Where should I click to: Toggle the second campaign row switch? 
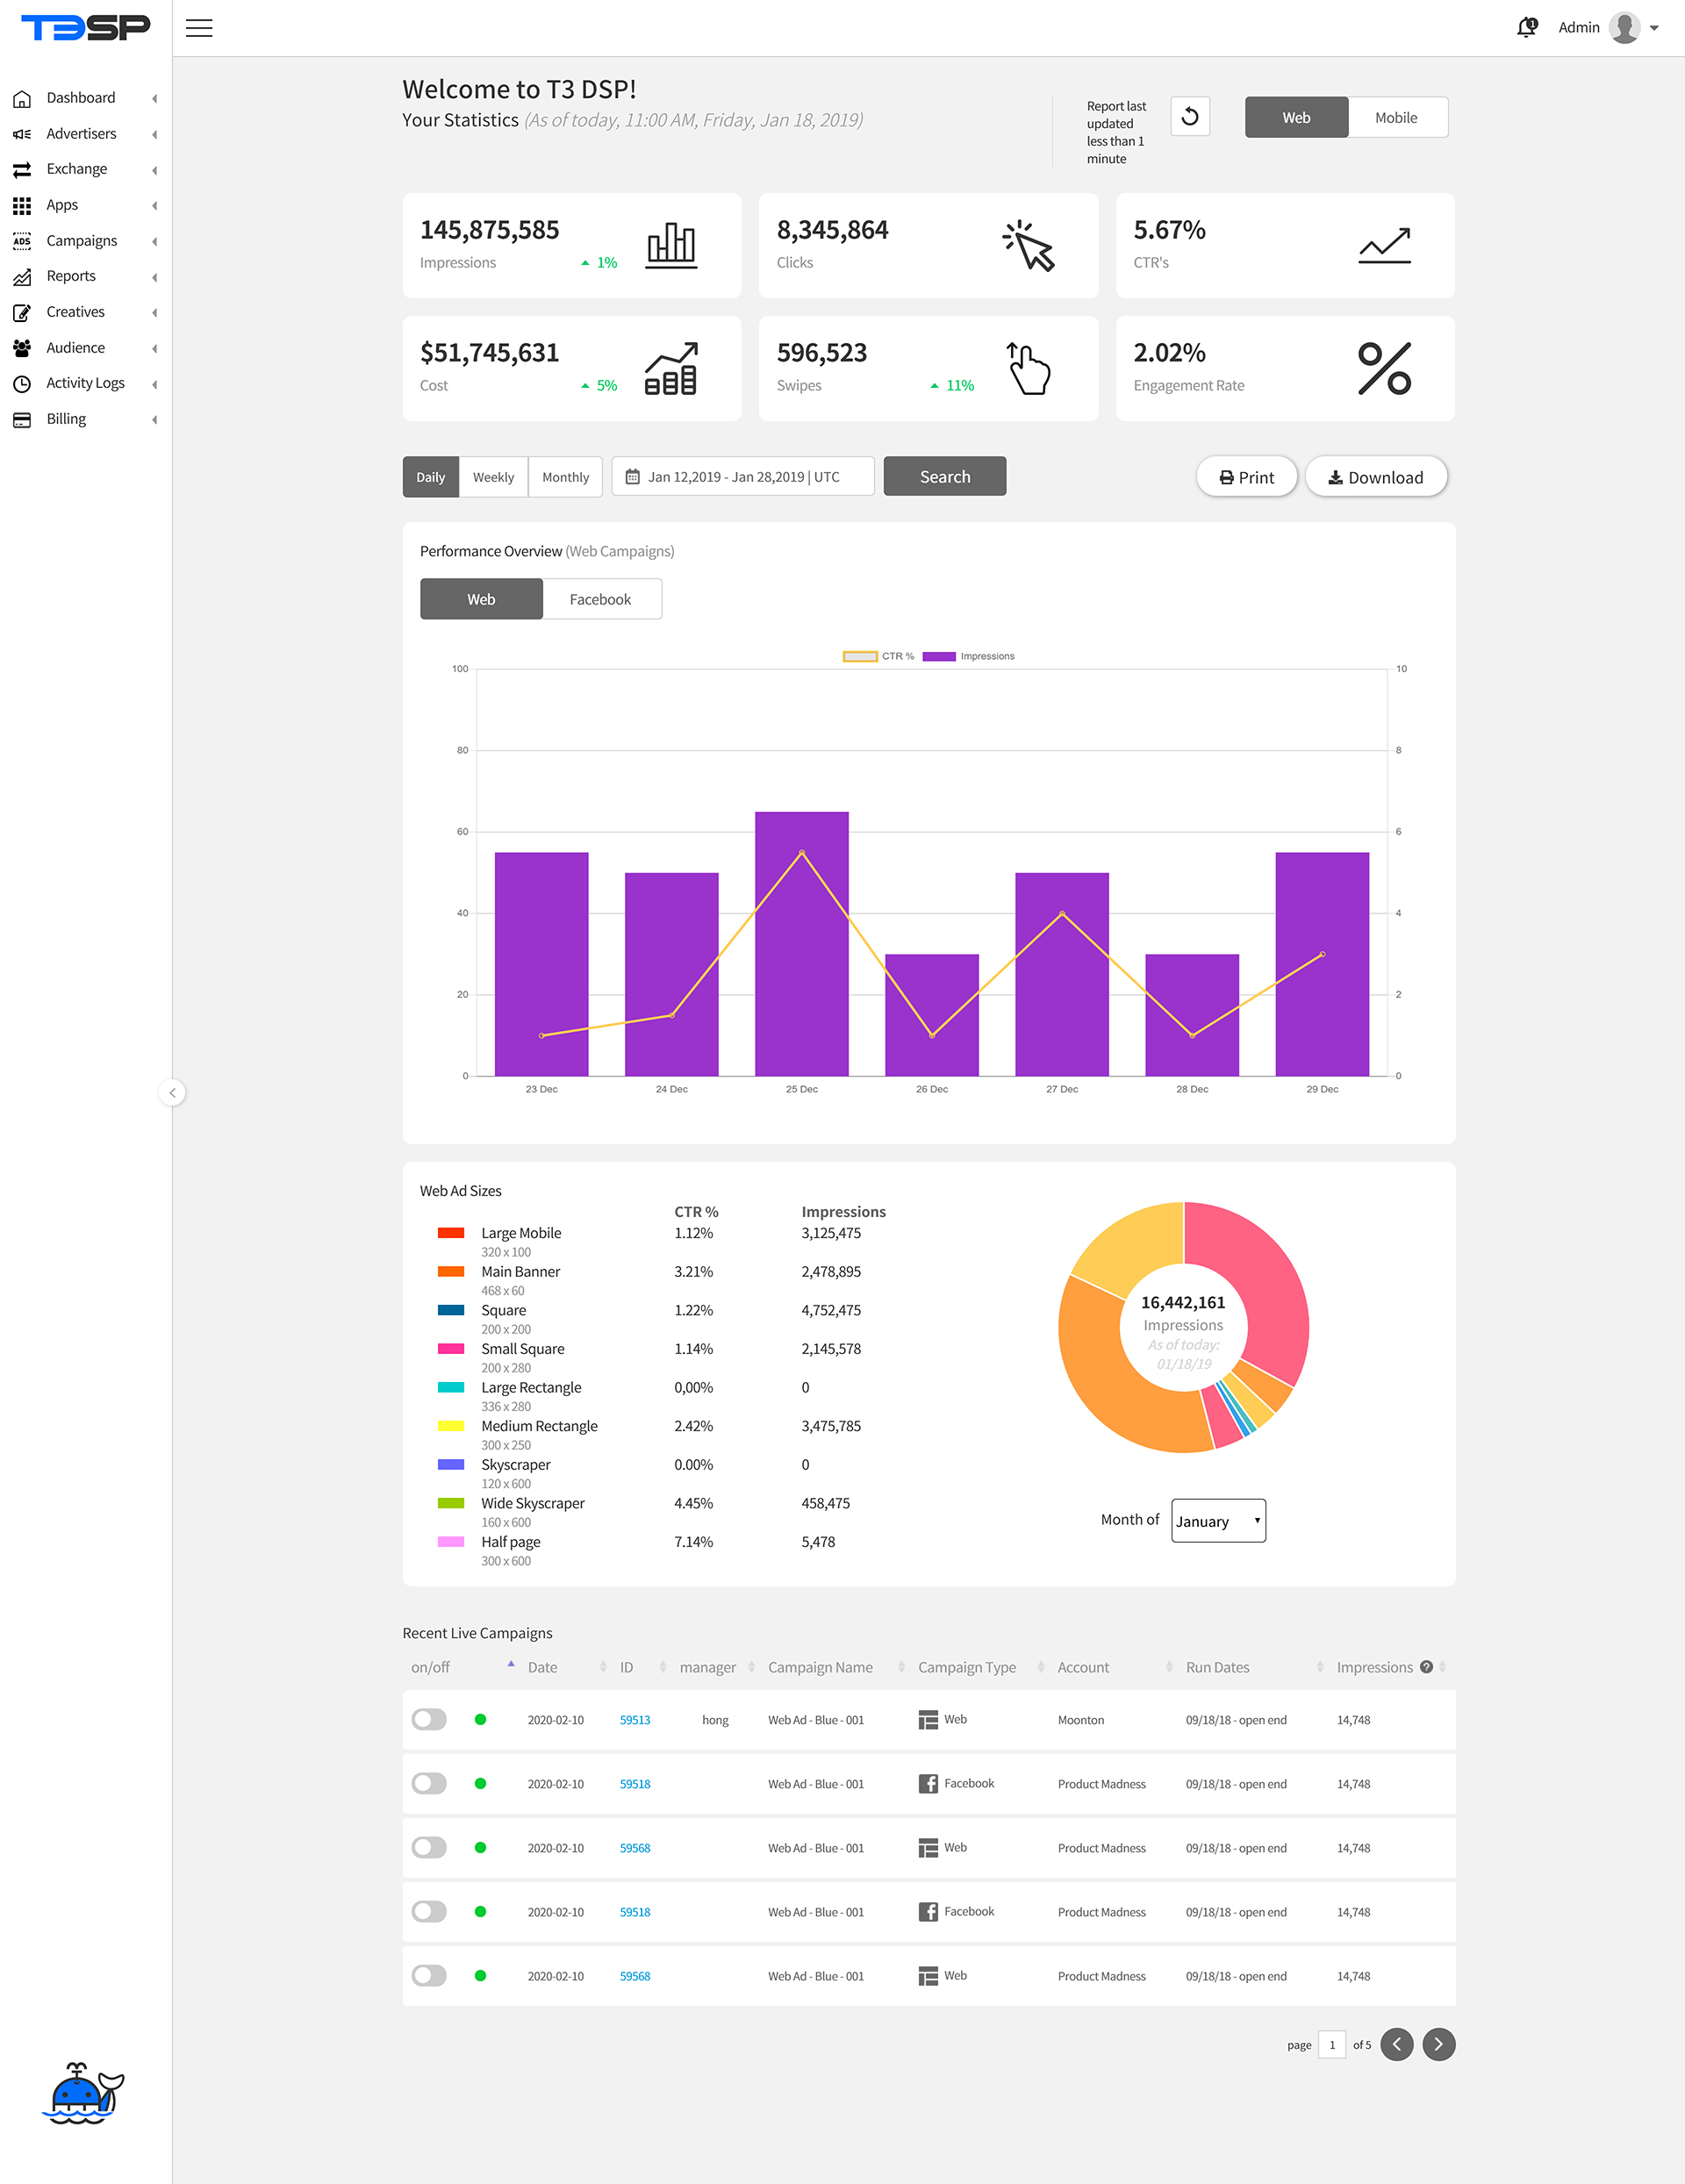(x=429, y=1783)
